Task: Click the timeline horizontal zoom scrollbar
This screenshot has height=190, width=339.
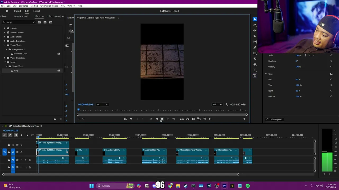Action: point(121,174)
